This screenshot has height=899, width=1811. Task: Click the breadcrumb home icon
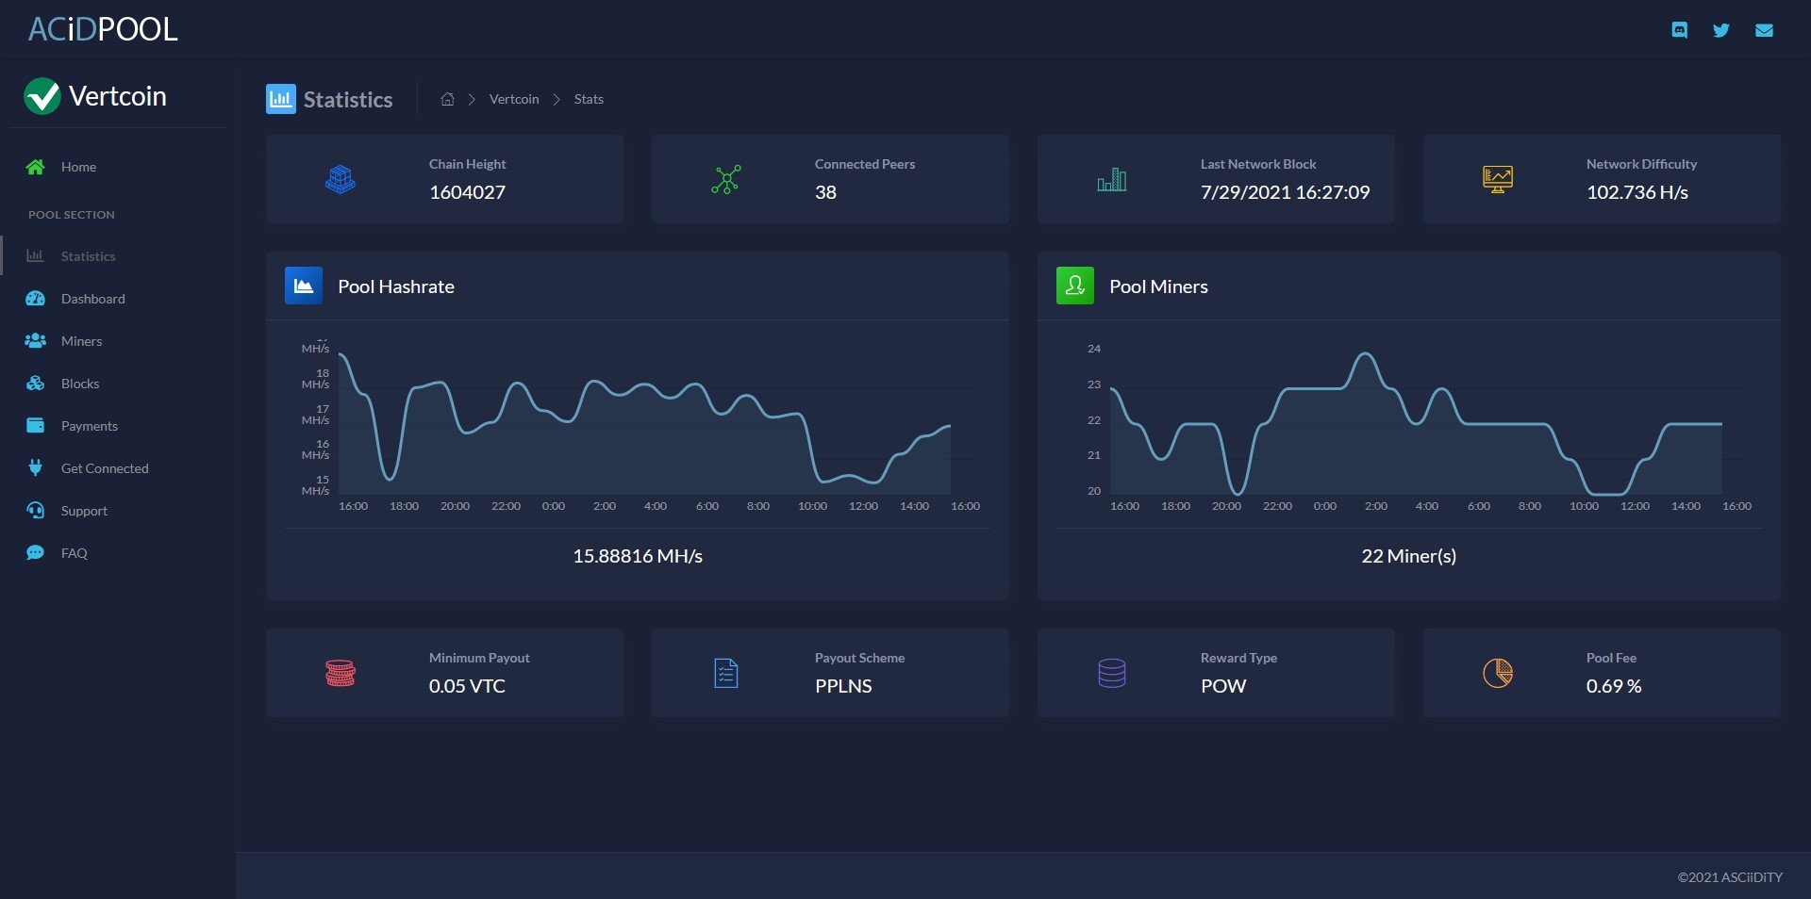pyautogui.click(x=448, y=99)
